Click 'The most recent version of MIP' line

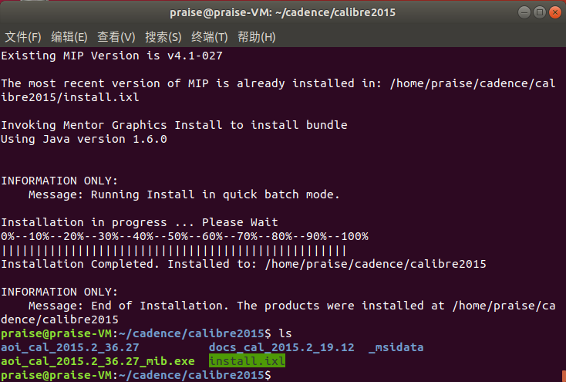tap(278, 90)
